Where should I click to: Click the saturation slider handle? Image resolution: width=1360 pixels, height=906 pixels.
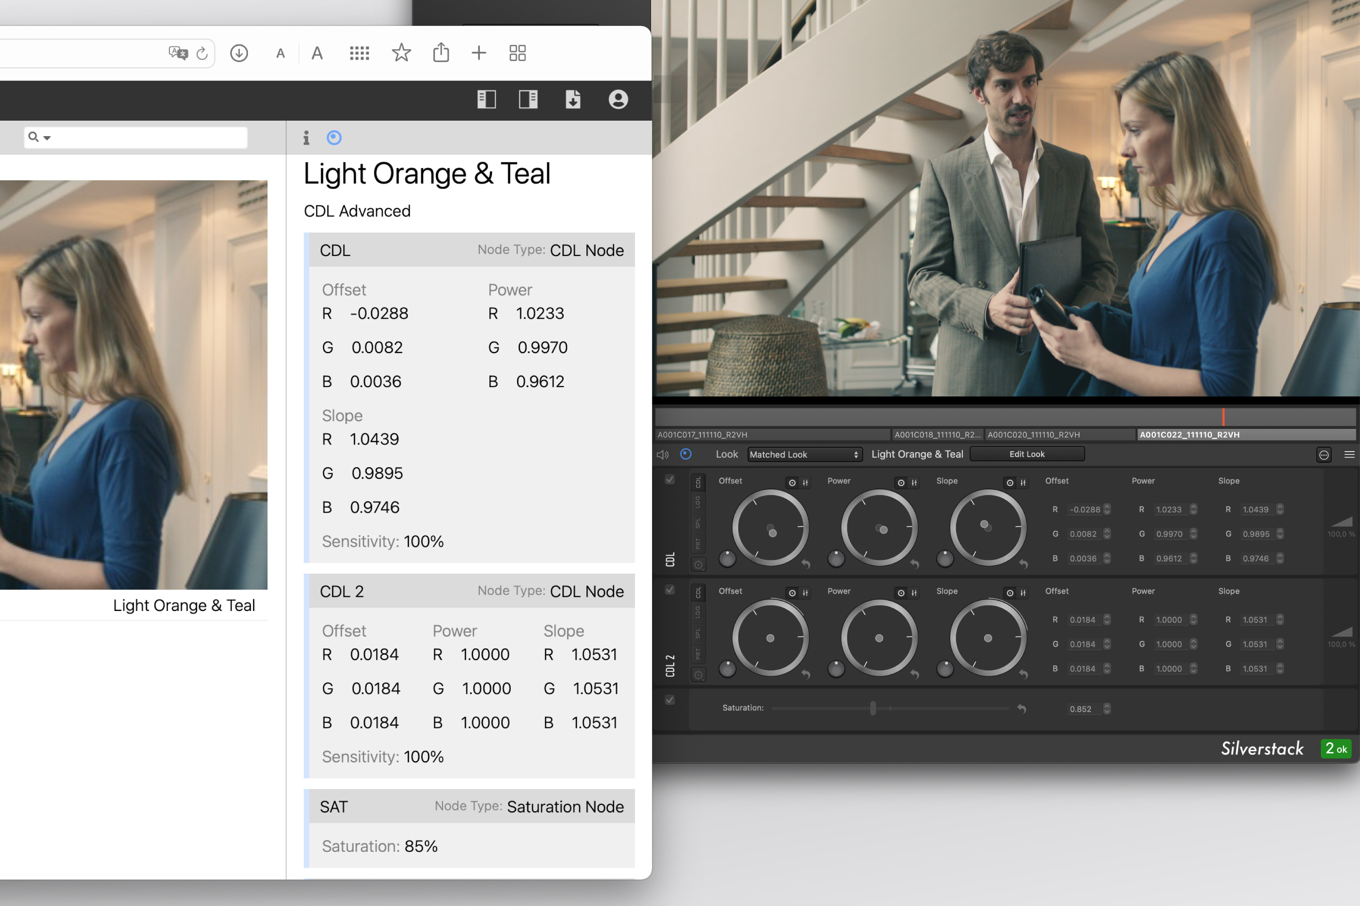[872, 708]
